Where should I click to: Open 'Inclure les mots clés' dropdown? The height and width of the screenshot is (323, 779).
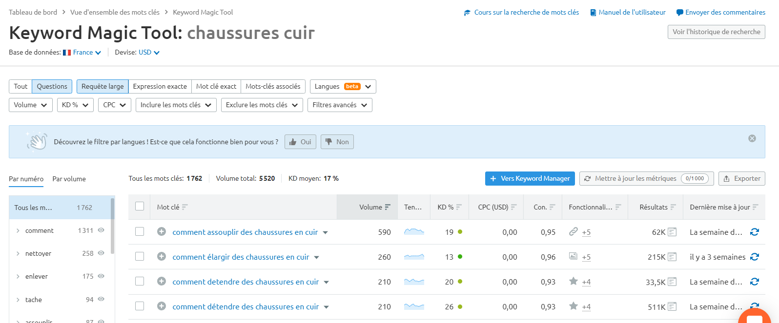176,105
